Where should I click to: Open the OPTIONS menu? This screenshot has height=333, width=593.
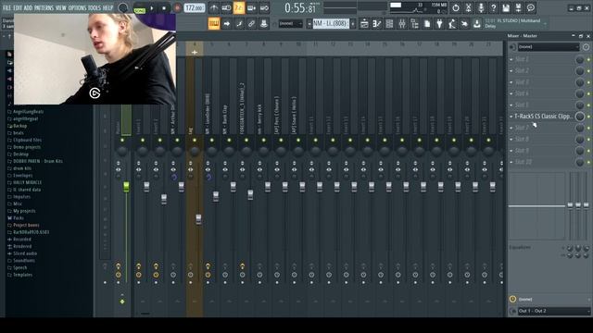pyautogui.click(x=77, y=7)
